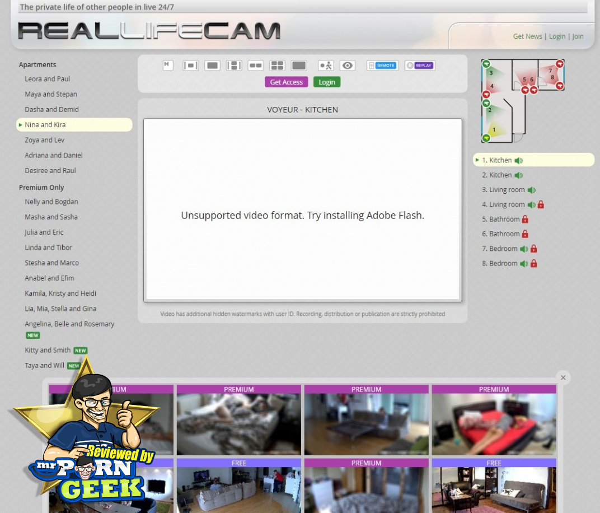Viewport: 600px width, 513px height.
Task: Open Kamila, Kristy and Heidi apartment
Action: point(60,293)
